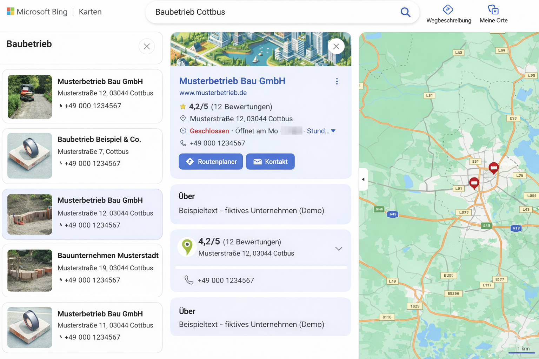Open Bauunternehmen Musterstadt thumbnail image
539x359 pixels.
(30, 270)
